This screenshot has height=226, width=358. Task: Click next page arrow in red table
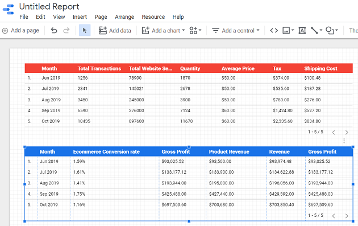coord(347,133)
